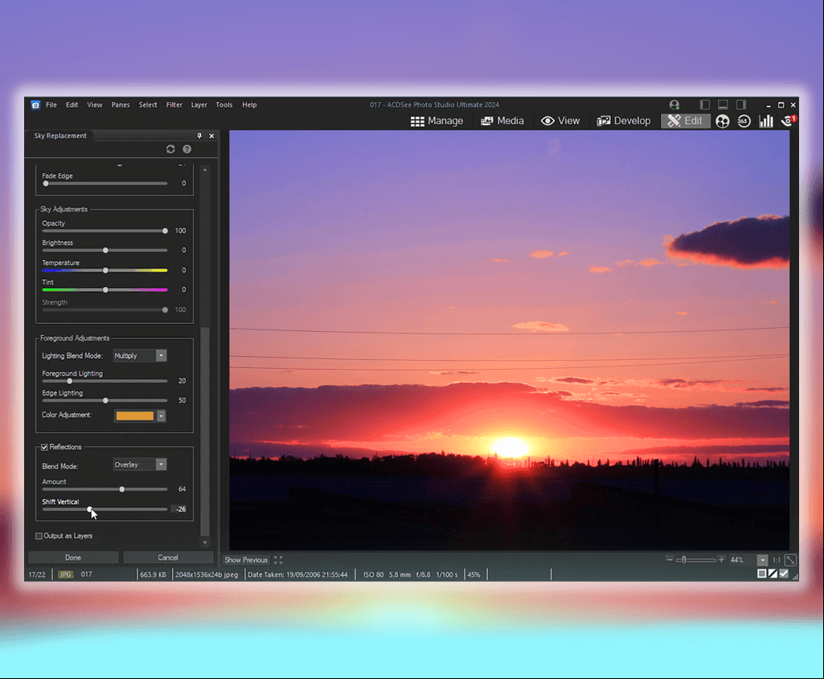Toggle the right pane layout icon
This screenshot has width=824, height=679.
point(741,104)
